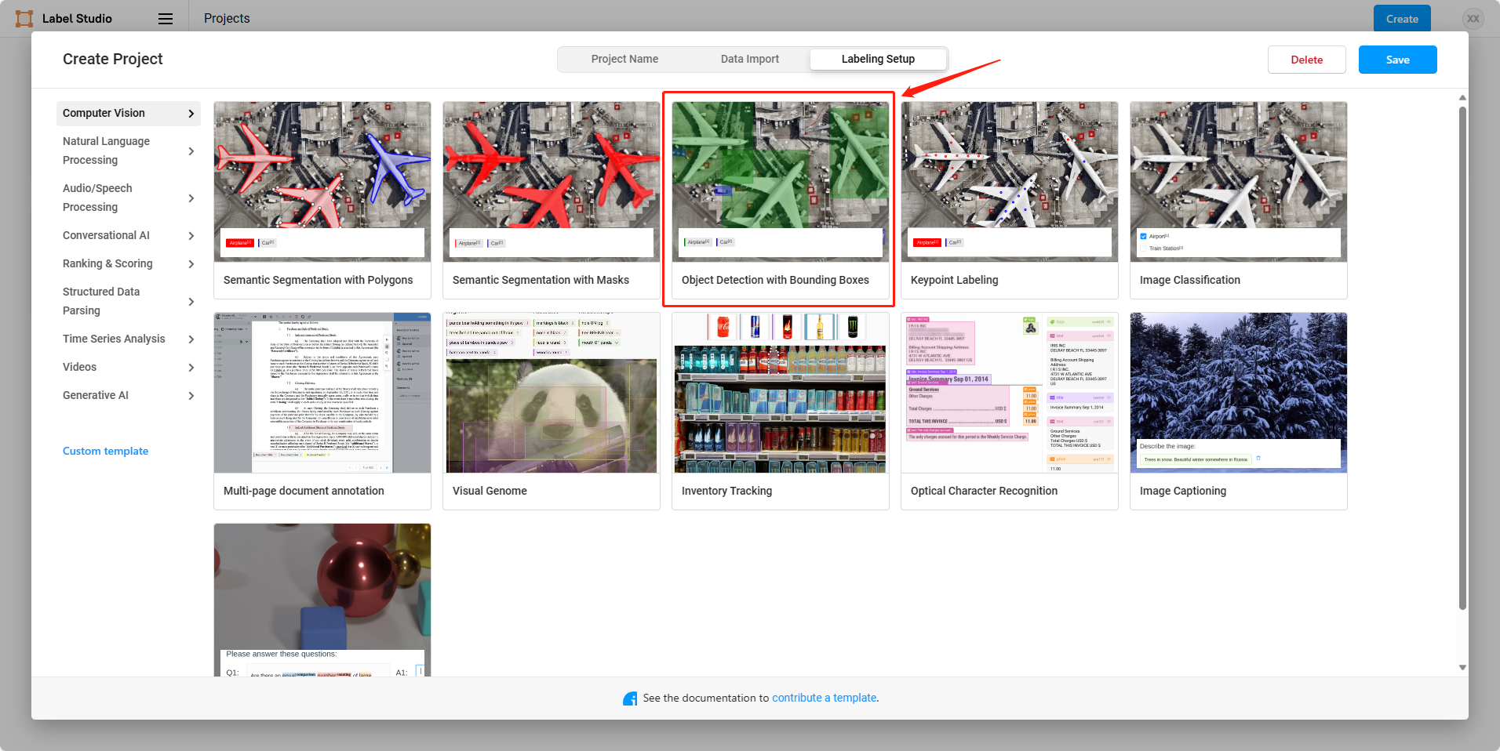Screen dimensions: 1500x751
Task: Click the template list vertical scrollbar
Action: [1462, 357]
